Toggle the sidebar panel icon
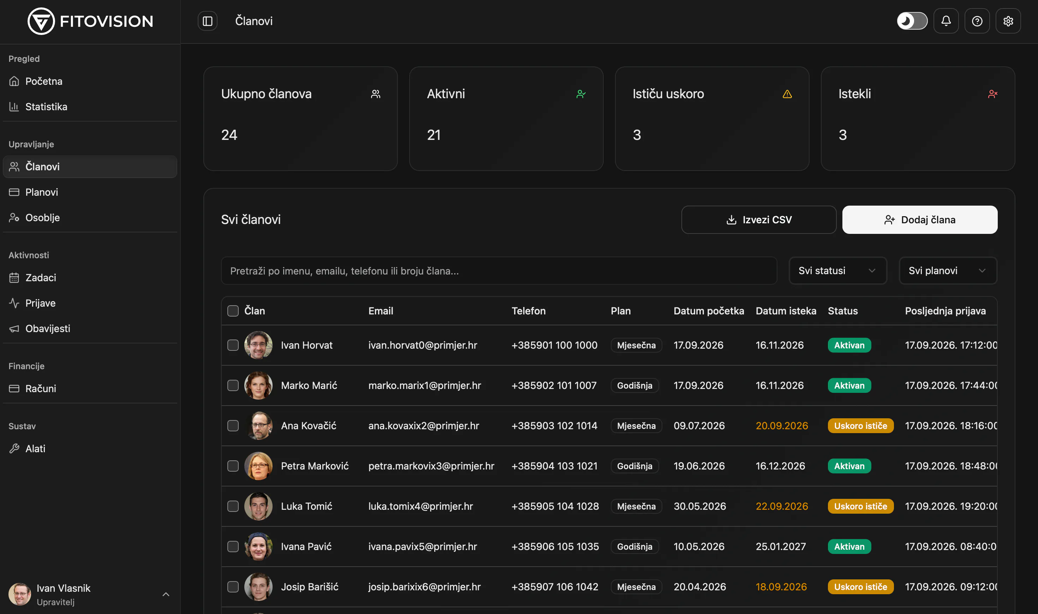This screenshot has height=614, width=1038. point(208,21)
